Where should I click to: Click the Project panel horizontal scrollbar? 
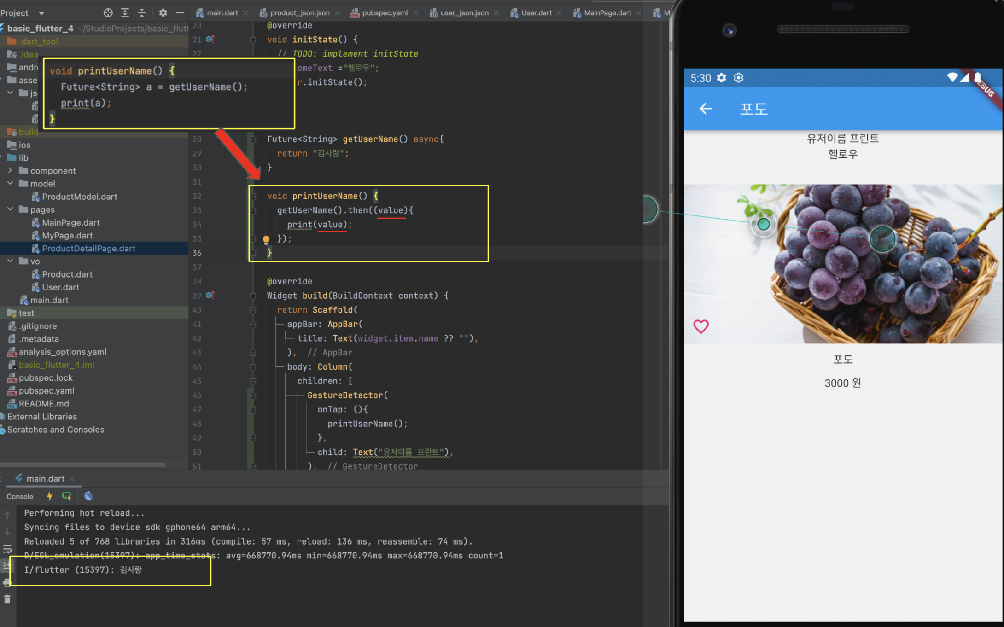[x=83, y=465]
